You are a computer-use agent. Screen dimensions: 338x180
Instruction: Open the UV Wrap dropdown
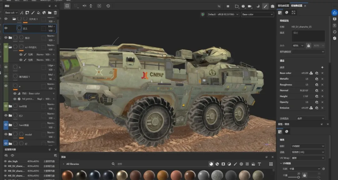308,158
